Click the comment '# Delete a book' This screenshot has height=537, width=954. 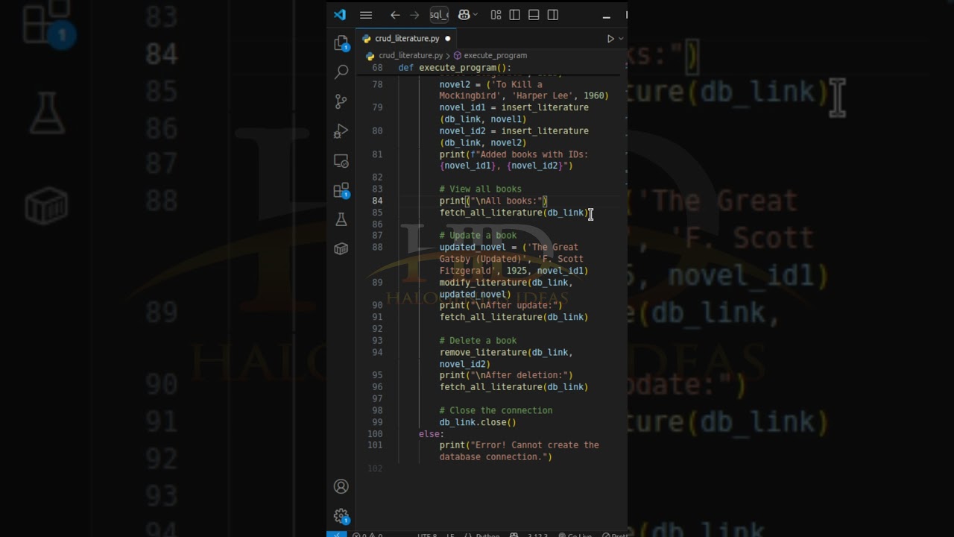(x=478, y=341)
